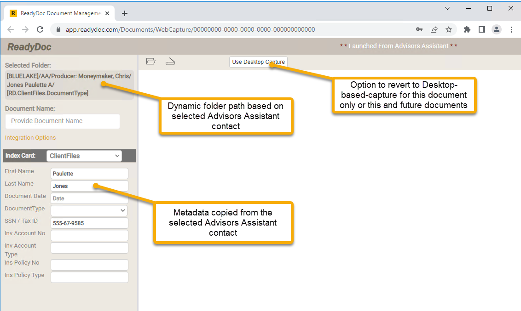521x311 pixels.
Task: Close the ReadyDoc Document Management tab
Action: pyautogui.click(x=107, y=13)
